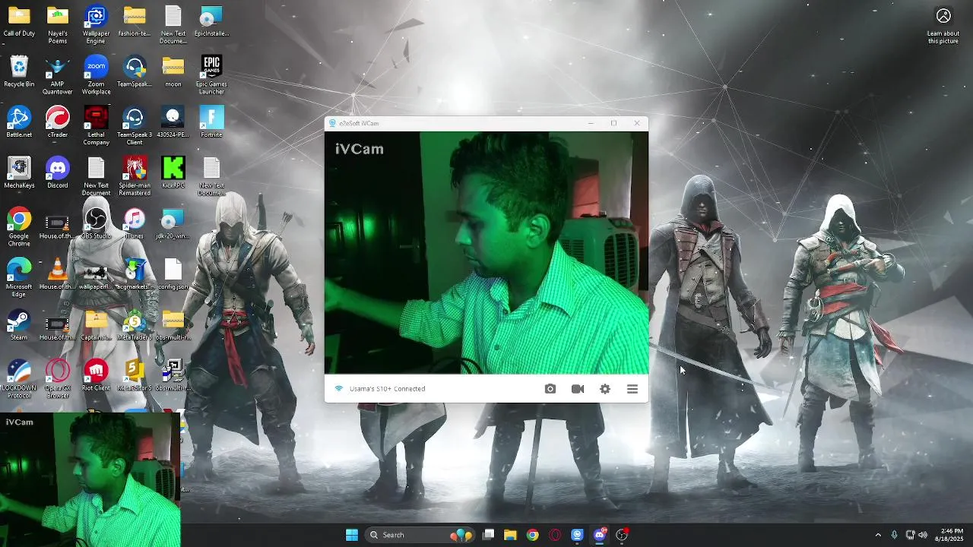Screen dimensions: 973x547
Task: Launch AMP Quantower shortcut
Action: pos(58,75)
